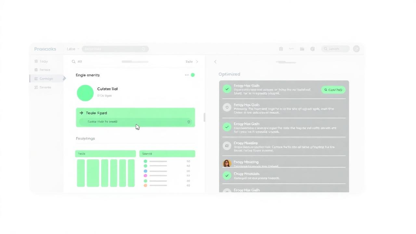Viewport: 416px width, 234px height.
Task: Select the second sidebar item icon, Ferroca
Action: (x=36, y=70)
